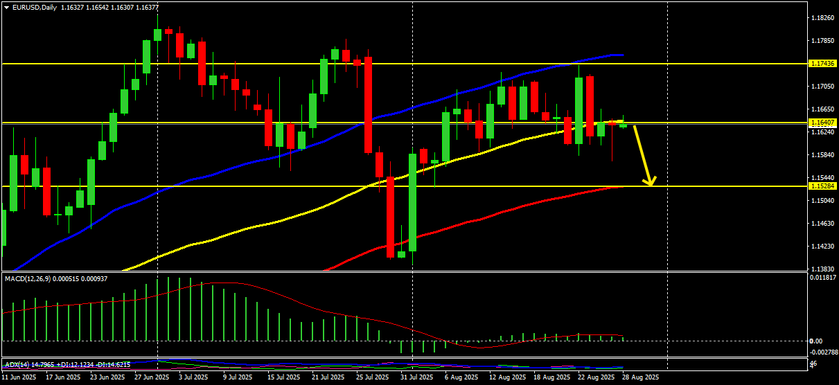
Task: Click the 31 Jul 2025 date label
Action: click(417, 377)
